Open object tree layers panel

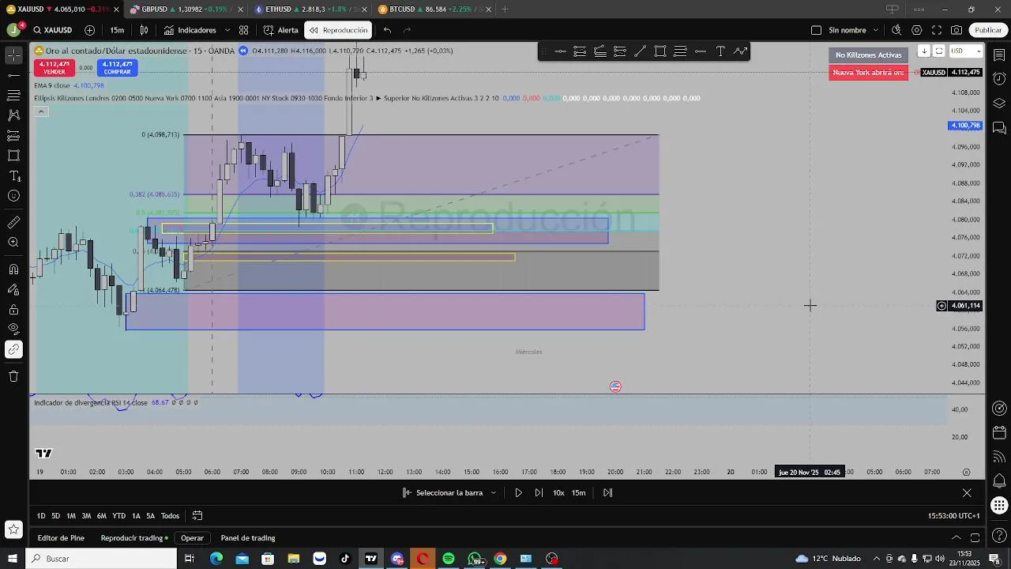pos(999,103)
